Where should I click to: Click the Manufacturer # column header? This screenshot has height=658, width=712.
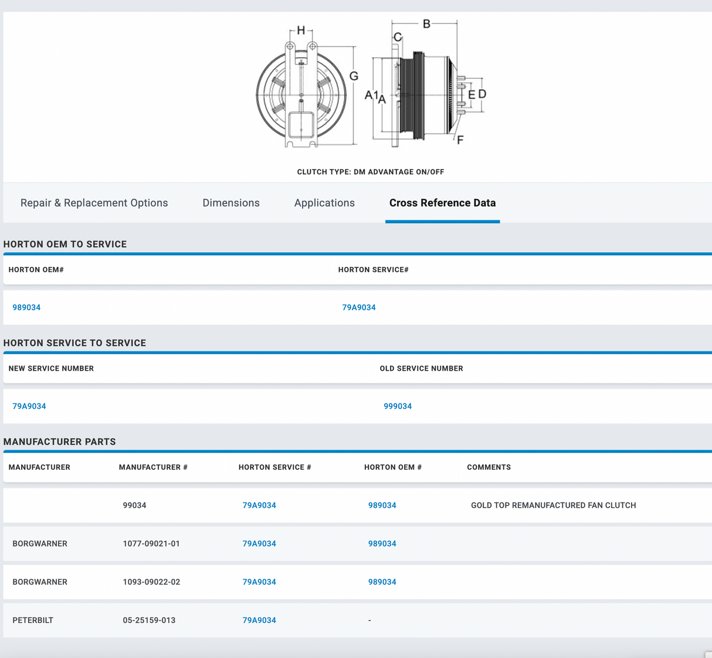click(153, 467)
